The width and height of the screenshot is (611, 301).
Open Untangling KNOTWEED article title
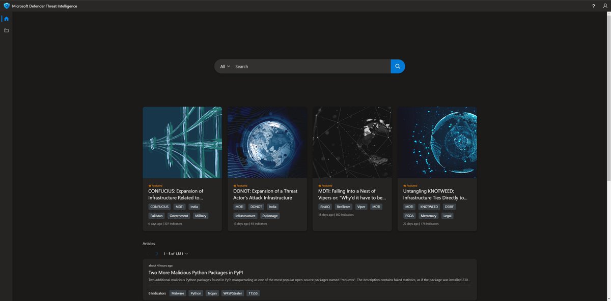pyautogui.click(x=435, y=194)
